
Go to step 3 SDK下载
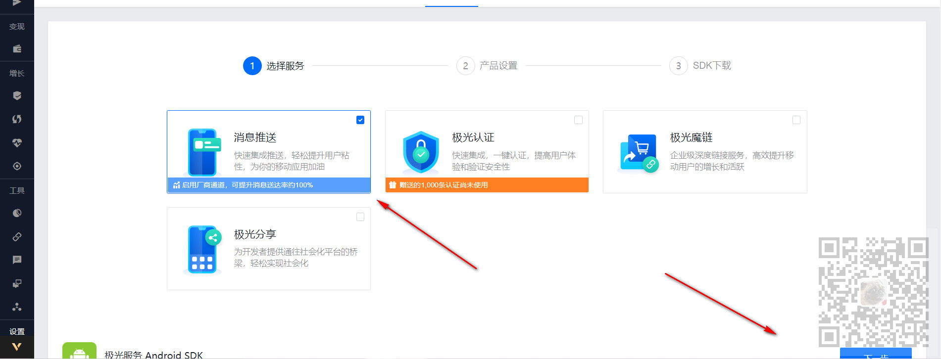pyautogui.click(x=700, y=66)
